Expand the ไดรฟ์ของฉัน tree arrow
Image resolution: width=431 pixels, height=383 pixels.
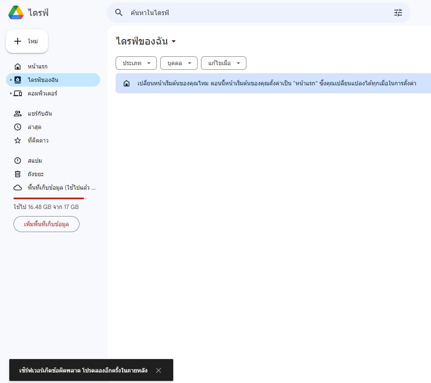(11, 80)
